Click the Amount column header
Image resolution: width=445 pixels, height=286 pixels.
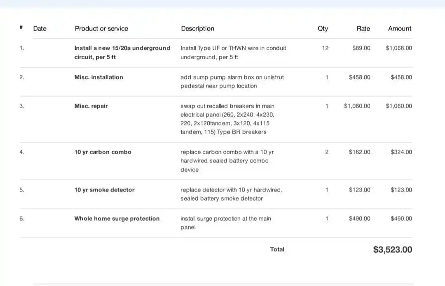(399, 29)
